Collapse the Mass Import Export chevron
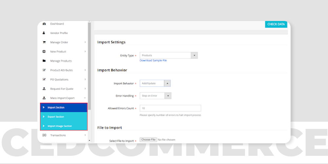328x164 pixels. 85,98
